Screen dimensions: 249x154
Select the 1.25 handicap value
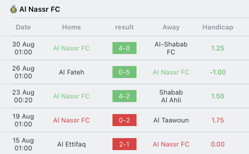click(x=217, y=48)
